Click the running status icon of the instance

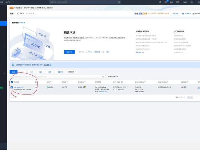click(x=47, y=87)
